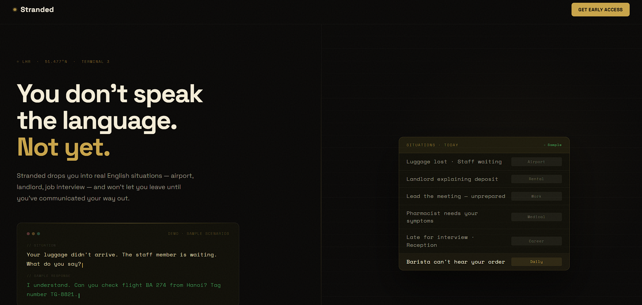Click the '// SAMPLE RESPONSE' comment label

click(49, 276)
